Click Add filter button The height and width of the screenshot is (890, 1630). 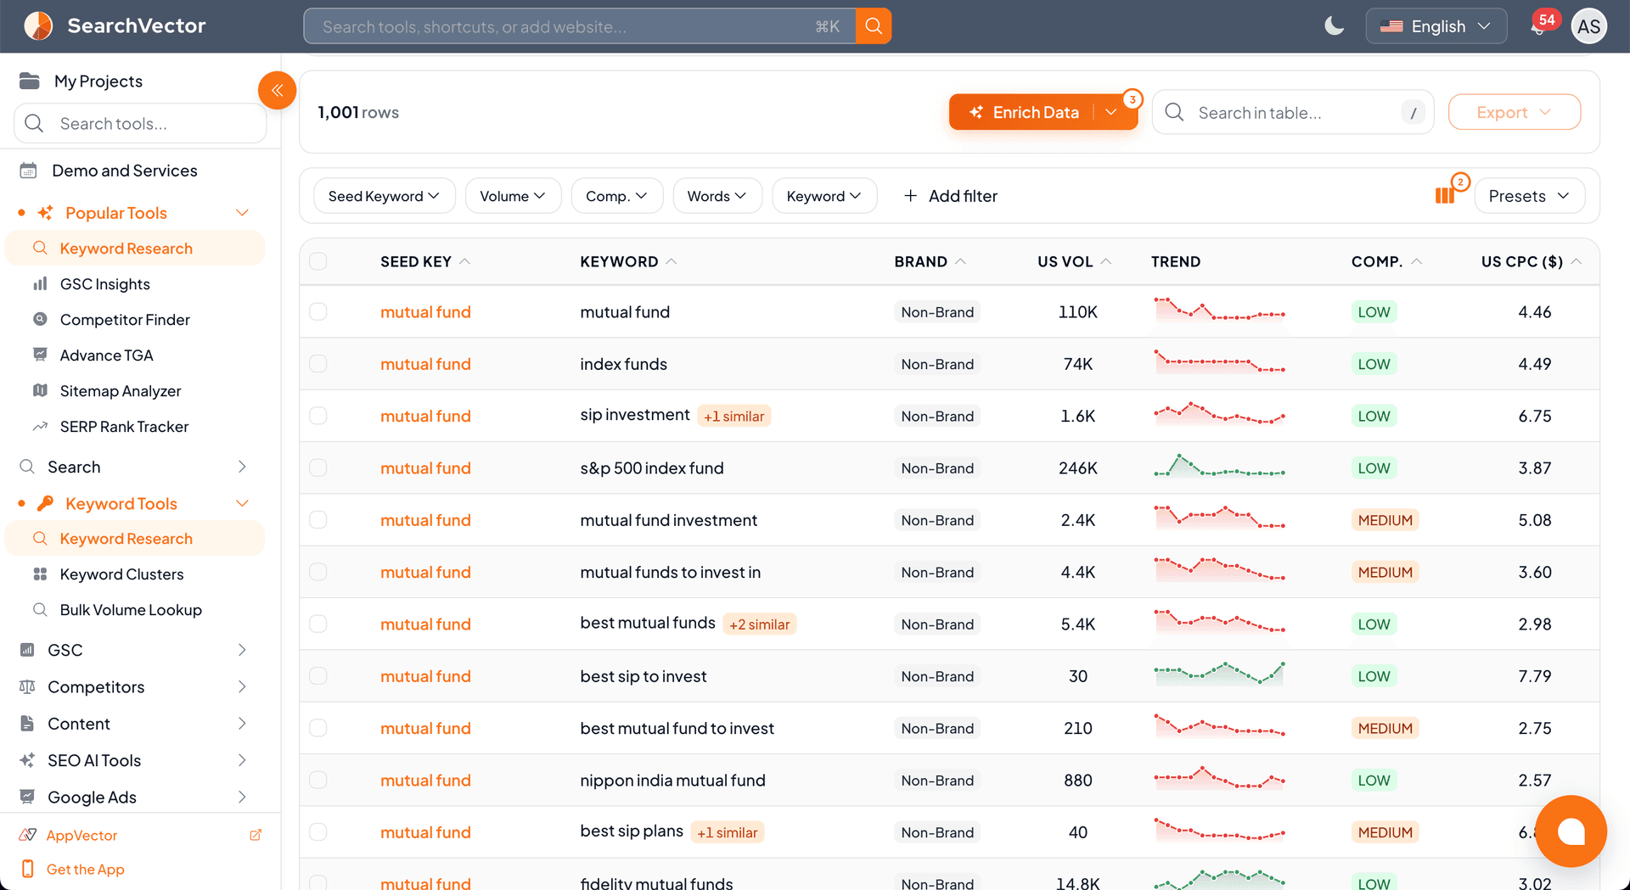(950, 196)
